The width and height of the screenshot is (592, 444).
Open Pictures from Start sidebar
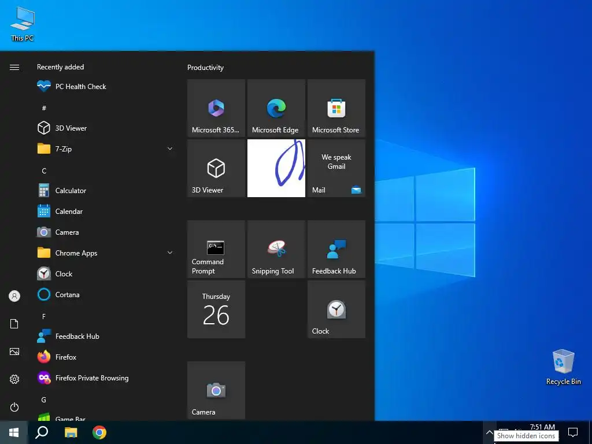tap(14, 351)
